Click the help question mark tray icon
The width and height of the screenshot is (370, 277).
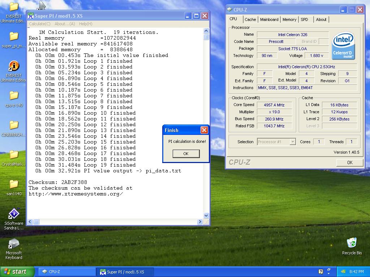(x=320, y=272)
